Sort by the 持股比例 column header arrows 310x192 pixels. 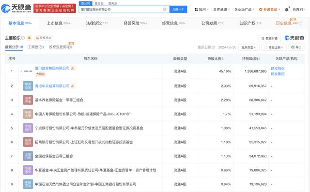[x=223, y=59]
